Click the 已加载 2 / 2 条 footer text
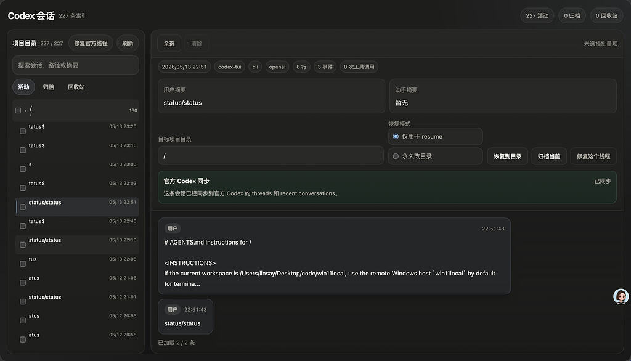This screenshot has height=361, width=631. [x=176, y=343]
